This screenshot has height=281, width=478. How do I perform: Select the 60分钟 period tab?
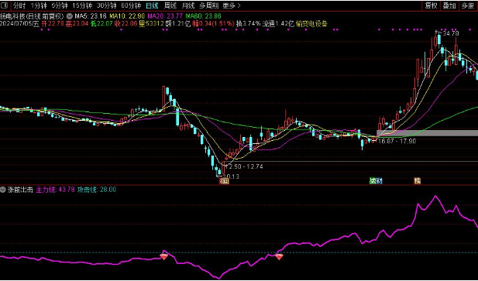click(x=131, y=5)
